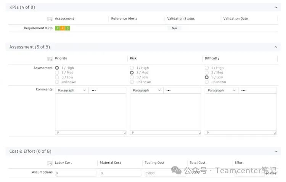
Task: Select Difficulty unknown radio button
Action: click(207, 82)
